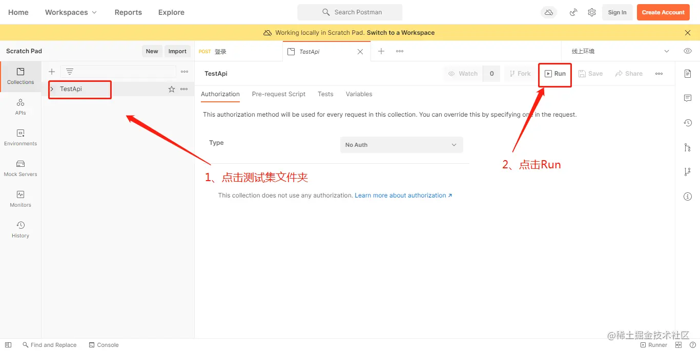This screenshot has width=700, height=351.
Task: Open the Mock Servers sidebar panel
Action: pyautogui.click(x=20, y=168)
